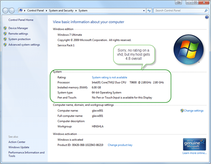Expand the arrow after System and Security breadcrumb

pos(76,11)
